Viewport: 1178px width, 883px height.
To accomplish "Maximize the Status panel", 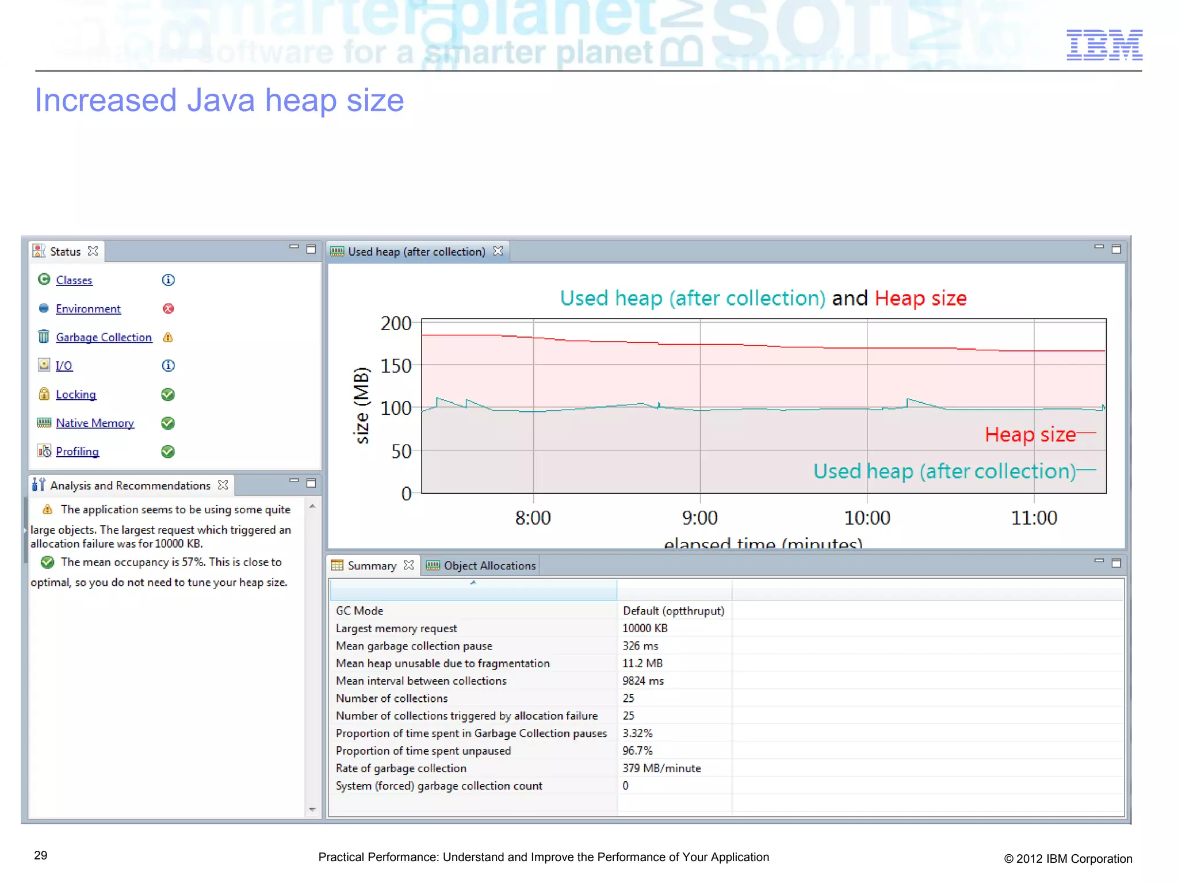I will [311, 249].
